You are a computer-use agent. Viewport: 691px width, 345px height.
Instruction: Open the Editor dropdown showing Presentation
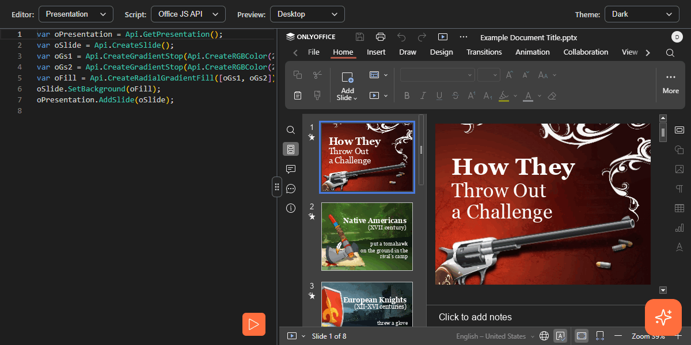point(75,14)
